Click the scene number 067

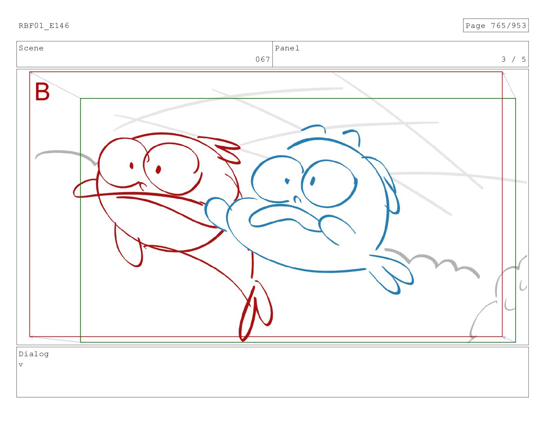(x=263, y=59)
